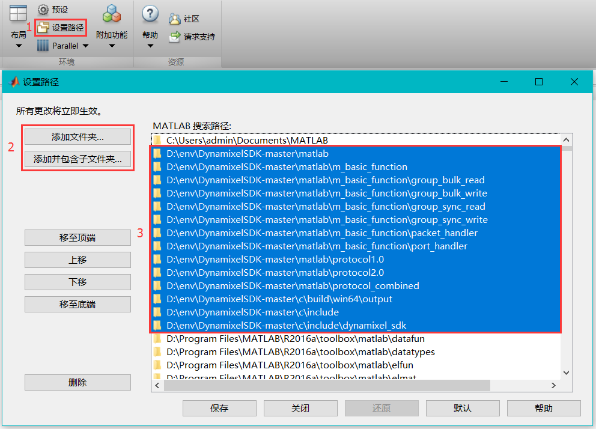Click folder icon of the datafun row
Image resolution: width=596 pixels, height=429 pixels.
[157, 338]
